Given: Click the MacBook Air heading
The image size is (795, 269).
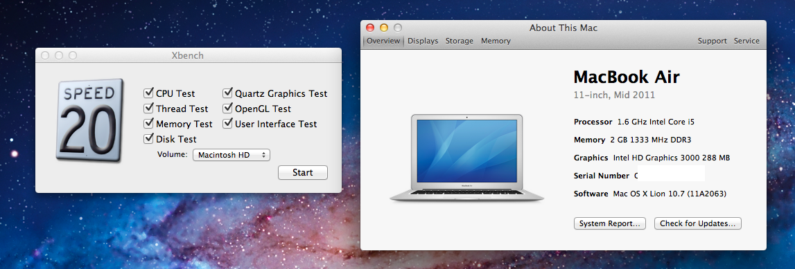Looking at the screenshot, I should coord(626,77).
